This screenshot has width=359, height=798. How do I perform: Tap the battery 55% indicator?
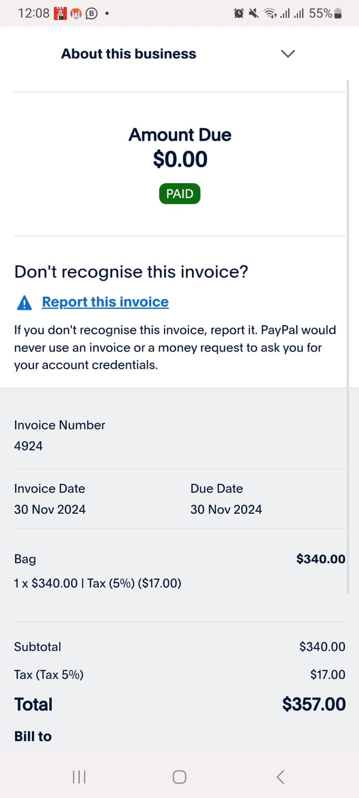325,13
